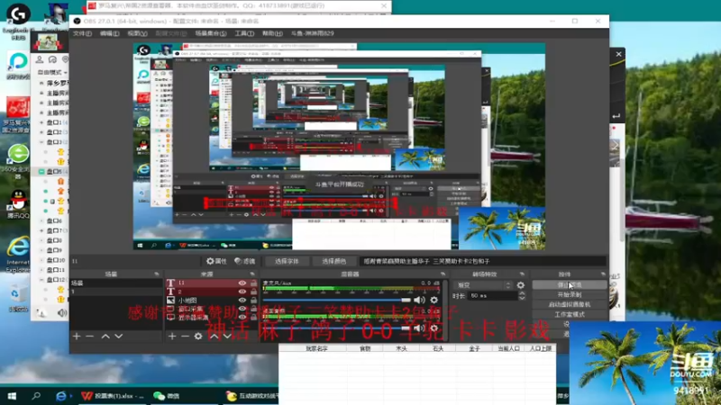Increase the 时长 duration with up arrow
The width and height of the screenshot is (721, 405).
click(522, 293)
